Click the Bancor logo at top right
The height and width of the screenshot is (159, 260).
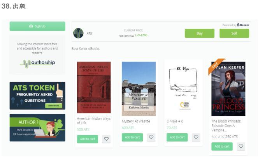[x=243, y=25]
